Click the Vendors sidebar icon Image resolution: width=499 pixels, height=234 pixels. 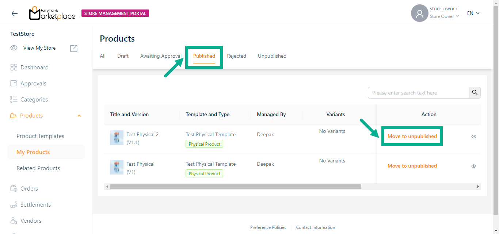tap(14, 220)
